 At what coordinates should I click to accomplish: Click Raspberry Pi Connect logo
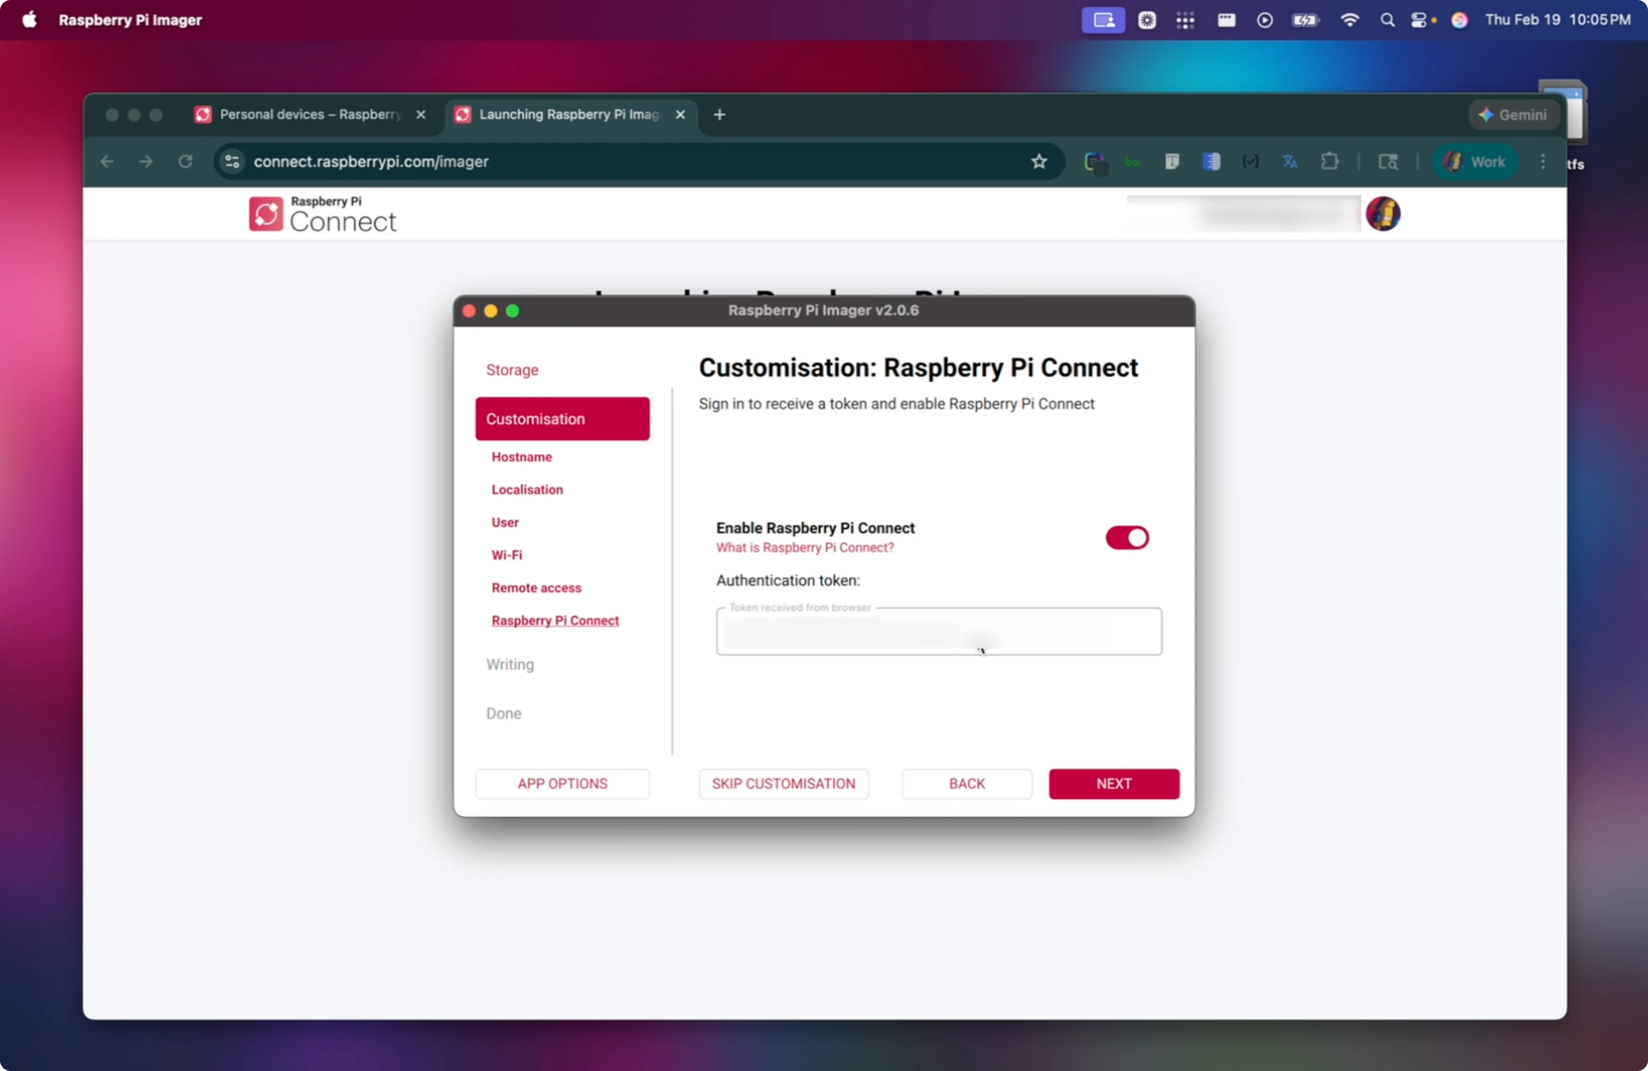(322, 214)
